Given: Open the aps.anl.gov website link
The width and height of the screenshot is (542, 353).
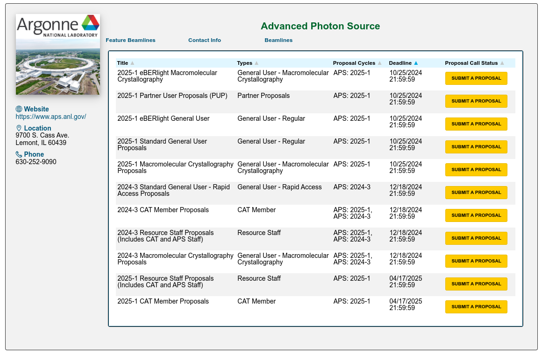Looking at the screenshot, I should [51, 117].
